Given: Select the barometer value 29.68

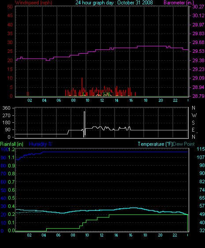Looking at the screenshot, I should (x=198, y=43).
